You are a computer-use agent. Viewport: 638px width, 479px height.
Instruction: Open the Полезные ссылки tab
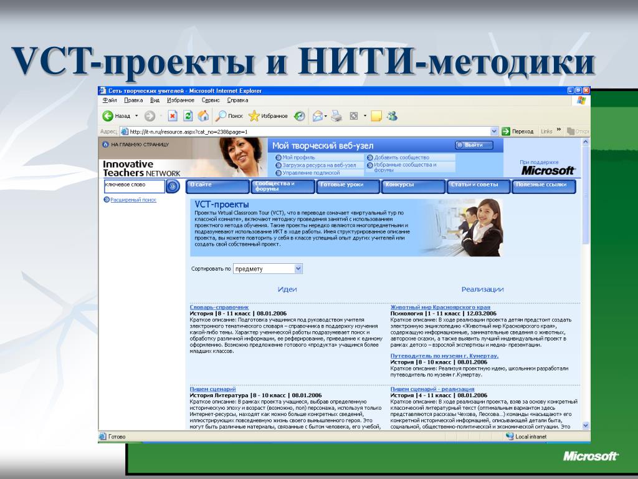pos(543,186)
